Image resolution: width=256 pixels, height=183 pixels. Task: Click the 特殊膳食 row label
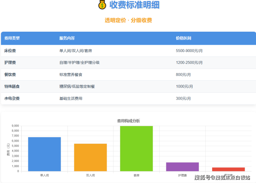point(12,87)
